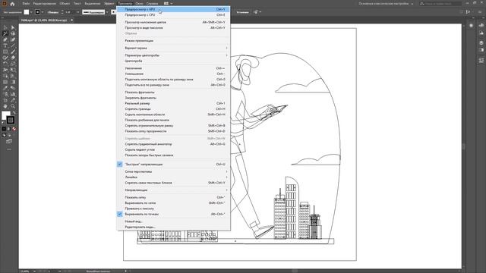Click the stroke swatch in control bar
The width and height of the screenshot is (486, 273).
tap(37, 12)
